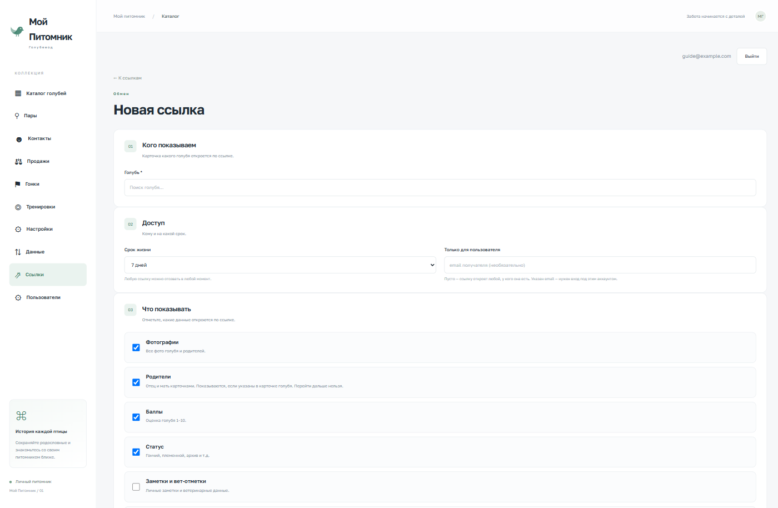Click the Тренировки target icon
This screenshot has height=508, width=778.
(x=18, y=207)
